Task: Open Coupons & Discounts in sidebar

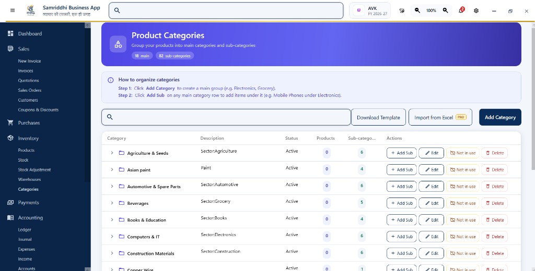Action: pyautogui.click(x=38, y=109)
